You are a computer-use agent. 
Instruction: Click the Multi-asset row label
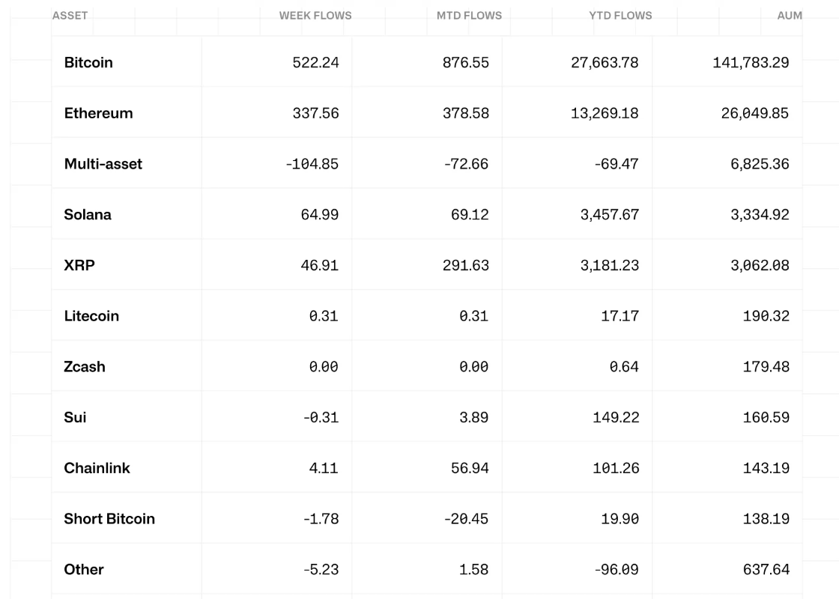[x=103, y=164]
